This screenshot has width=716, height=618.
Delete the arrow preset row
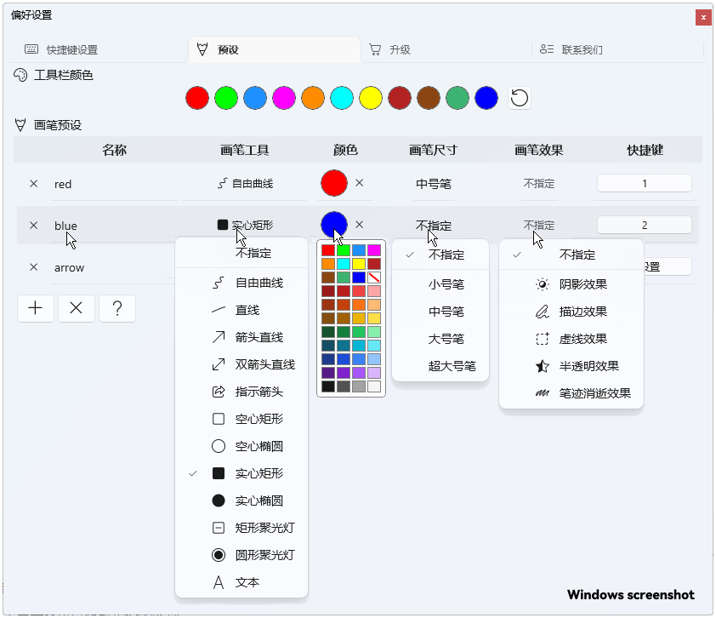coord(33,267)
